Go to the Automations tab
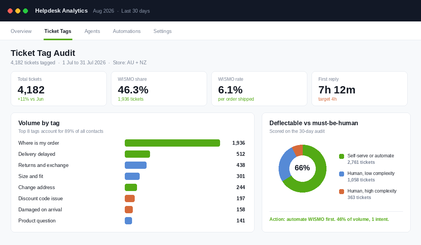 tap(126, 31)
